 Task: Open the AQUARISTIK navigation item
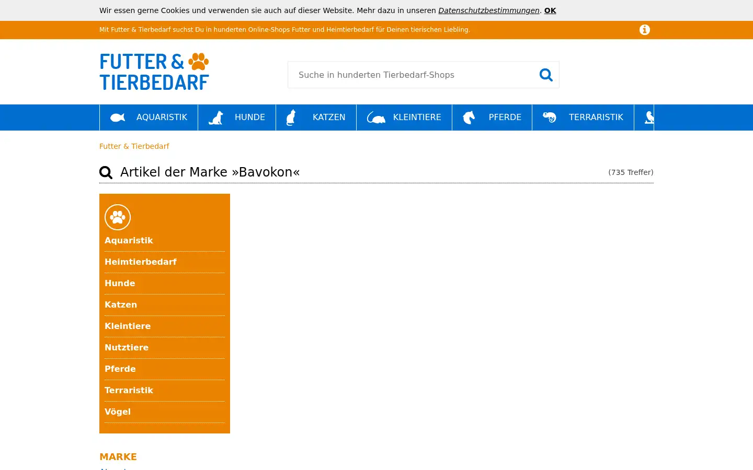(149, 118)
